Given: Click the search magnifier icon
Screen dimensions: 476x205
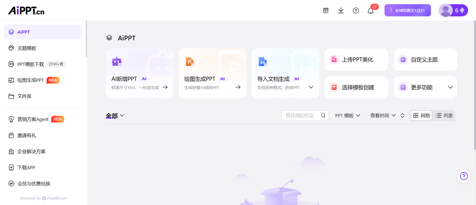Looking at the screenshot, I should pyautogui.click(x=323, y=115).
